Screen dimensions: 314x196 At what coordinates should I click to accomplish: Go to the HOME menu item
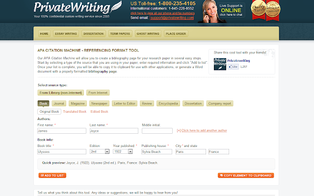[x=44, y=34]
